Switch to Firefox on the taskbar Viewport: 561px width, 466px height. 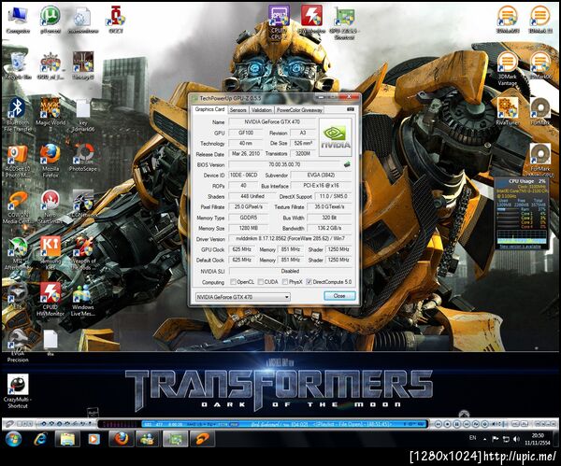tap(122, 439)
